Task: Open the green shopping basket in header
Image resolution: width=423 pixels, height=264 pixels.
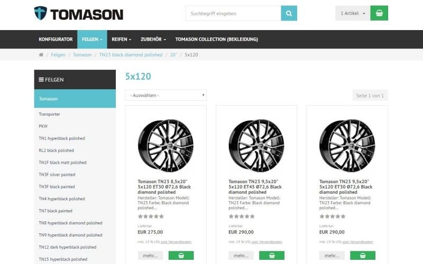Action: (379, 13)
